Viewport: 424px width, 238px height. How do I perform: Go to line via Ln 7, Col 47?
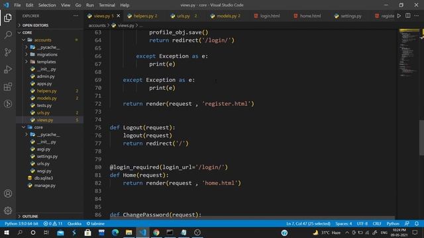coord(308,223)
